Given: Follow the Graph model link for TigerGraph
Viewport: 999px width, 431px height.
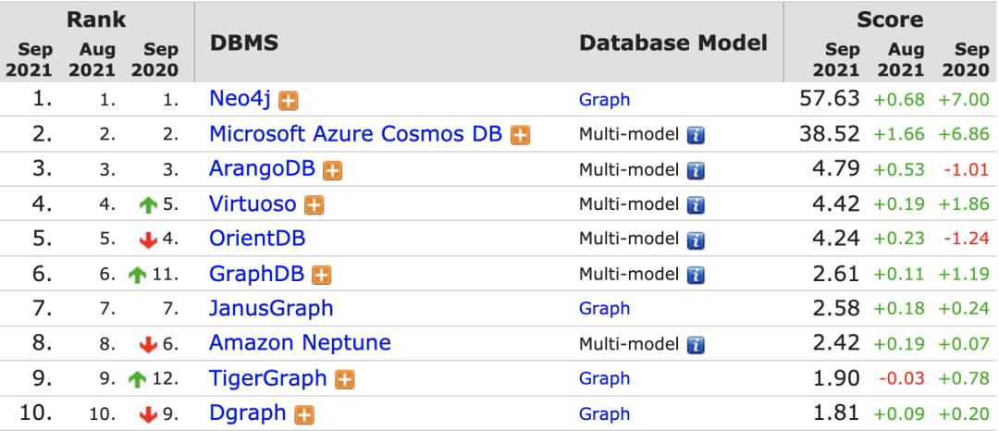Looking at the screenshot, I should [x=605, y=379].
